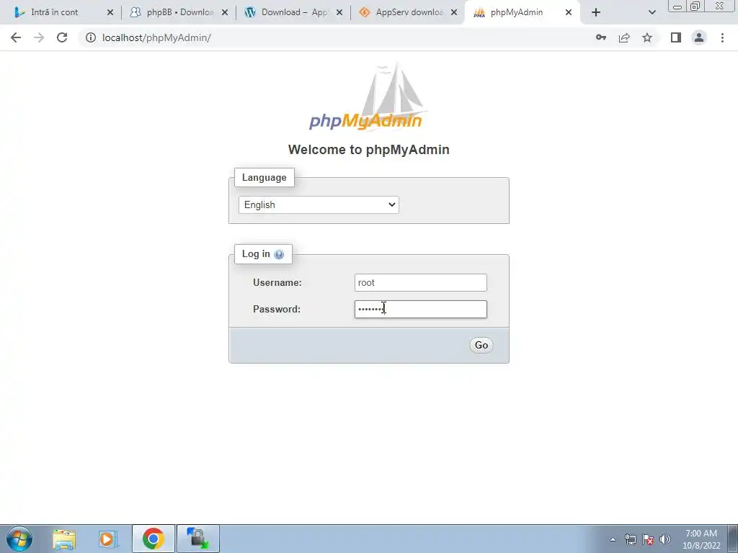Close the phpBB Download tab
Viewport: 738px width, 553px height.
[x=225, y=13]
